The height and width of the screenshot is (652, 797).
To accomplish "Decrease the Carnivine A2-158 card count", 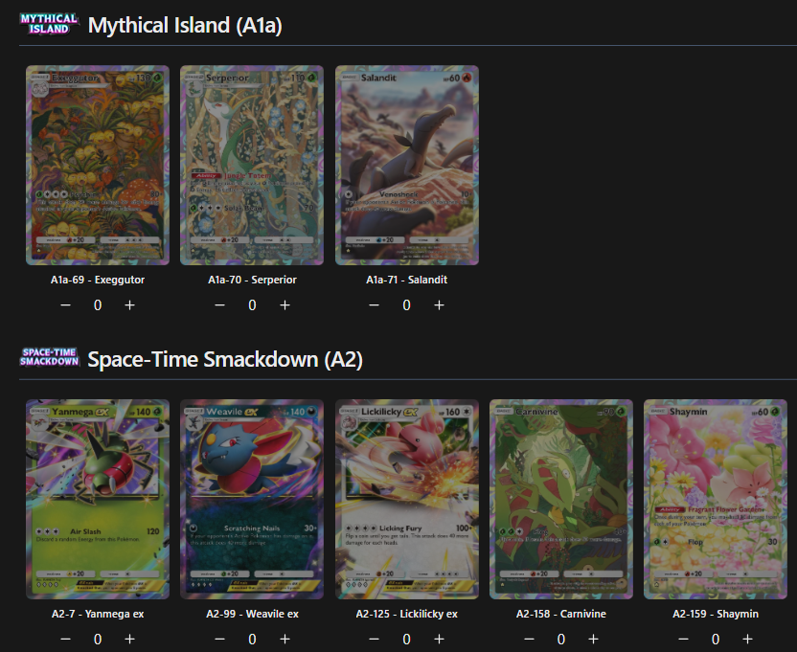I will (x=529, y=639).
